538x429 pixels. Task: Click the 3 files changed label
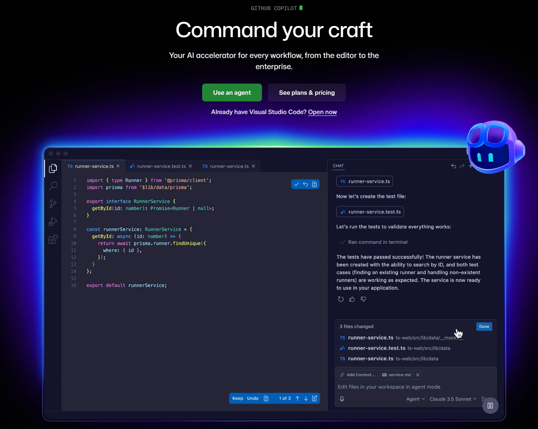356,326
